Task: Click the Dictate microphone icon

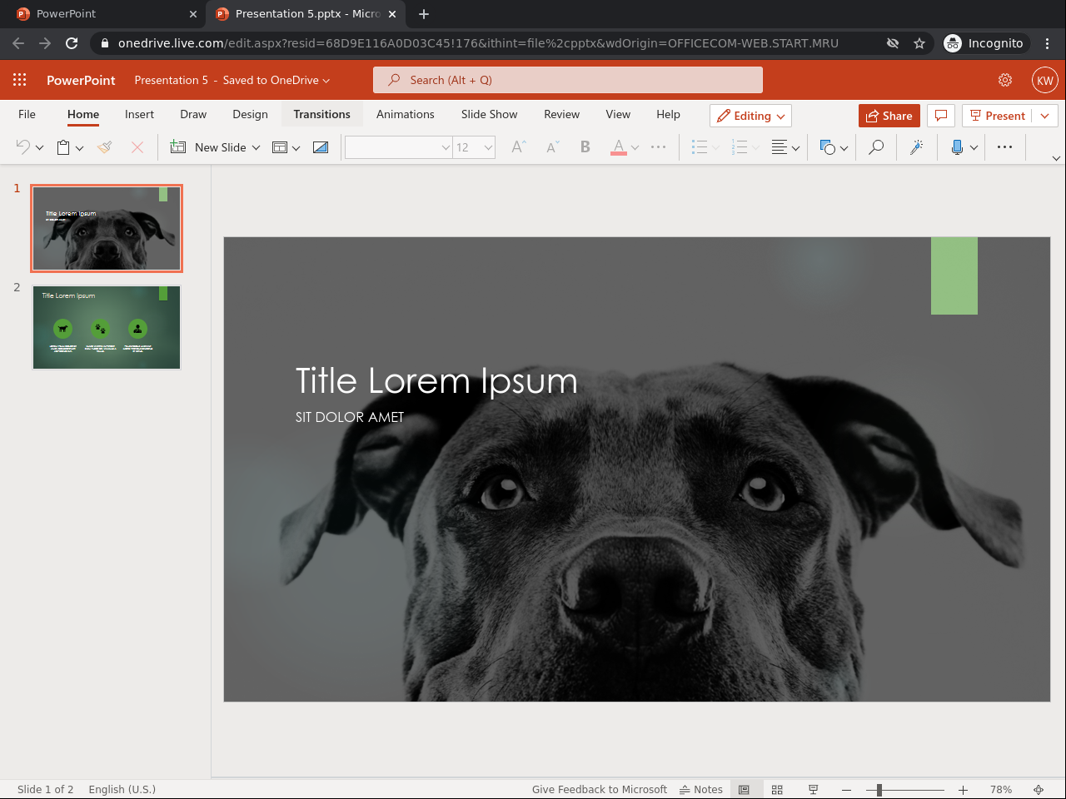Action: 957,147
